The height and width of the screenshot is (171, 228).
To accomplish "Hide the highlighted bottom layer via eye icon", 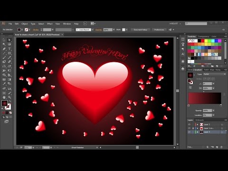I will [189, 132].
